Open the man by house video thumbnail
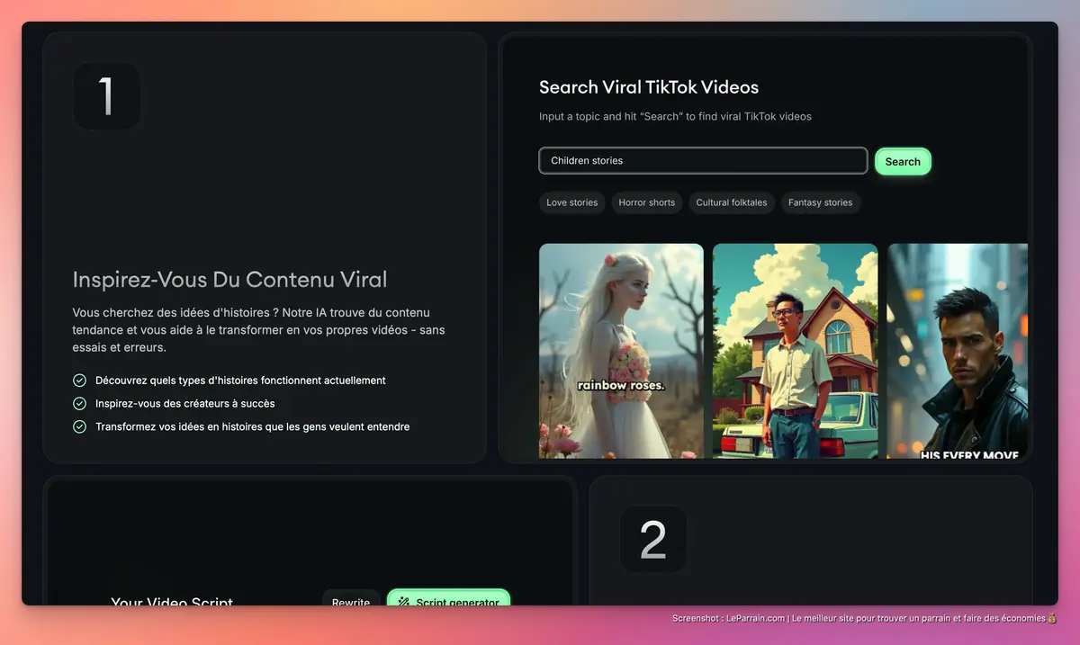Image resolution: width=1080 pixels, height=645 pixels. pyautogui.click(x=795, y=351)
